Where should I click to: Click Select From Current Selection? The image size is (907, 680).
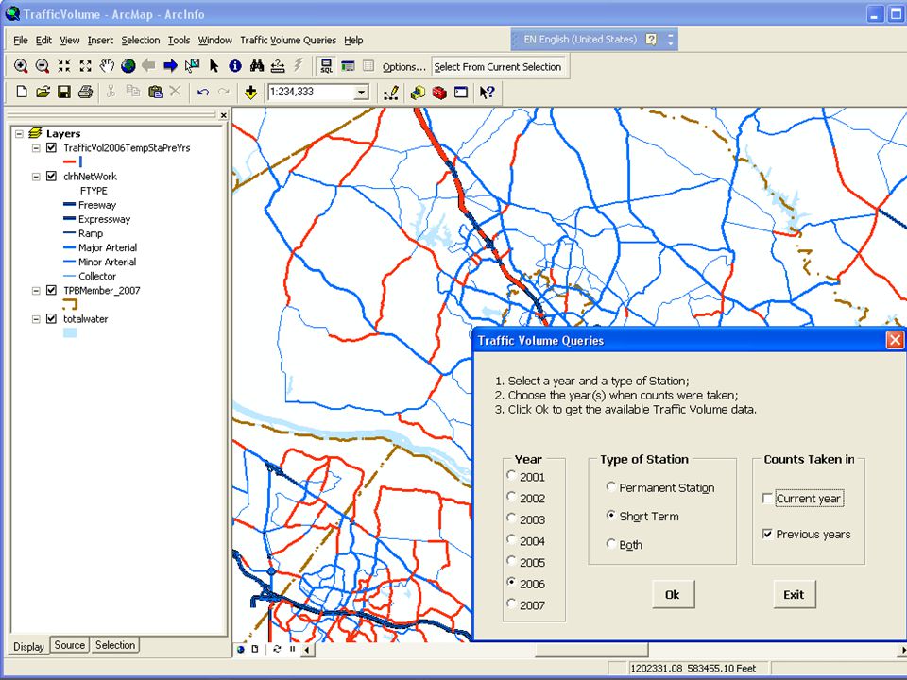pyautogui.click(x=498, y=66)
